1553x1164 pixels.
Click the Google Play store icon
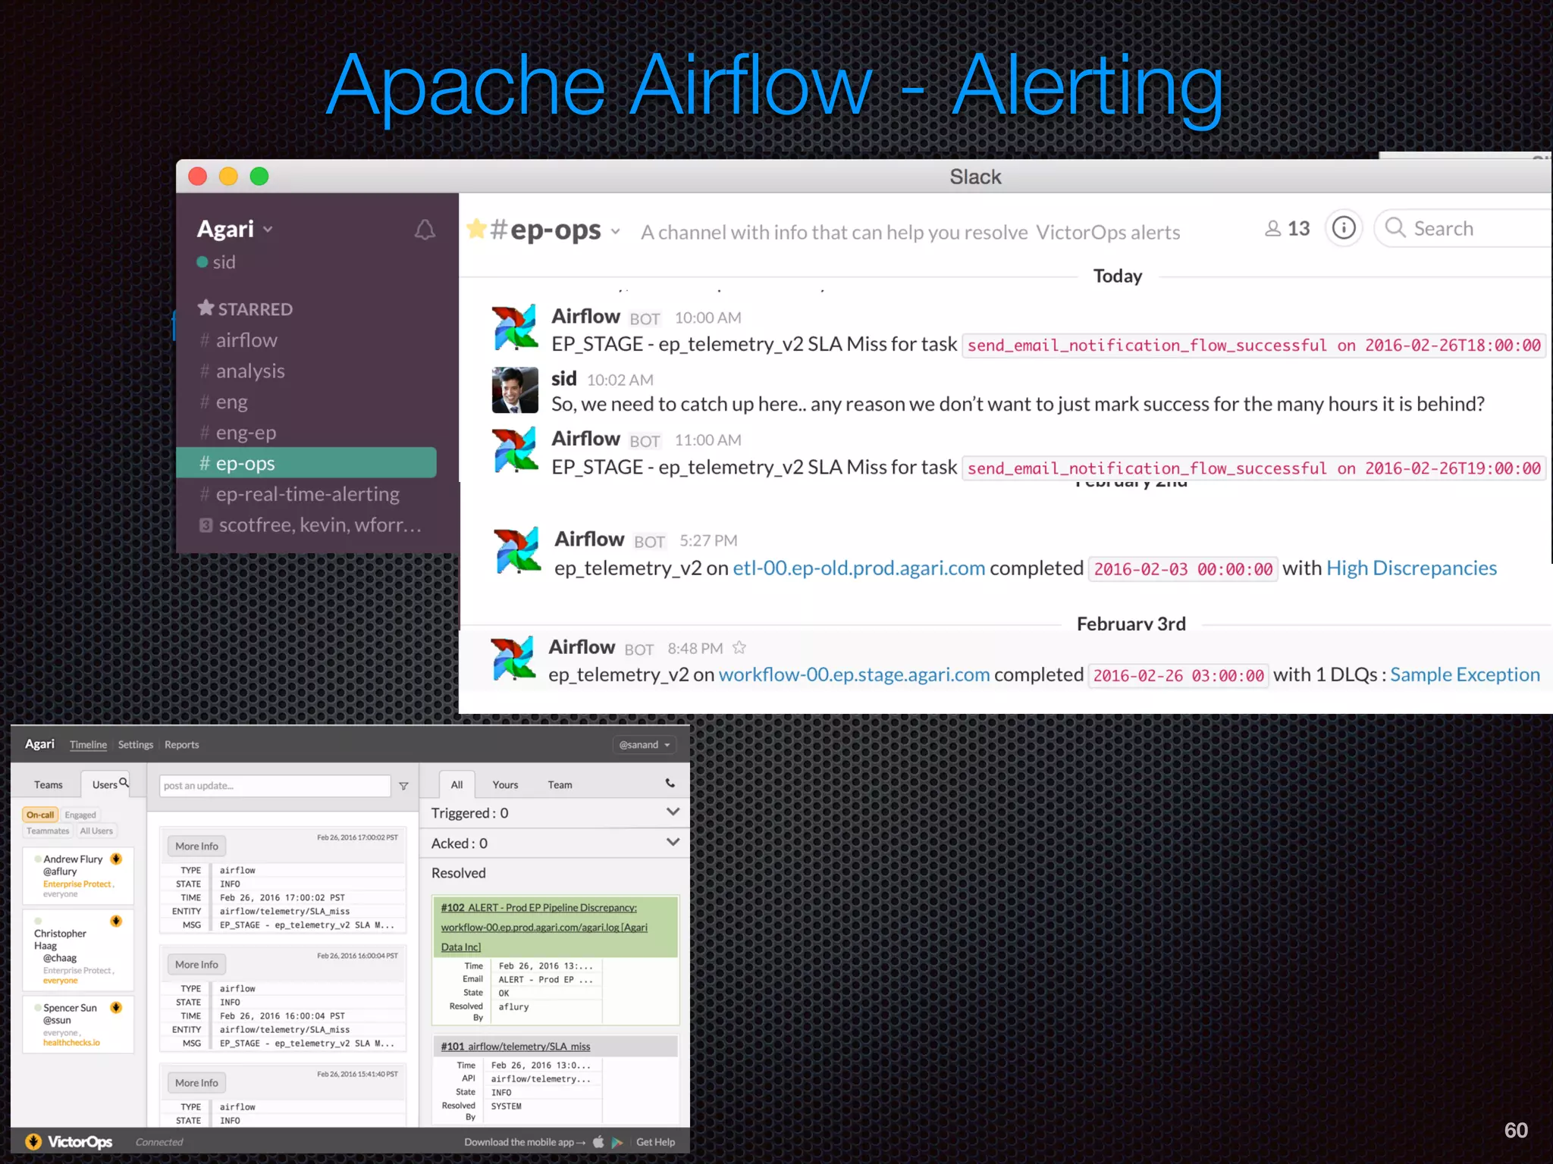coord(617,1142)
